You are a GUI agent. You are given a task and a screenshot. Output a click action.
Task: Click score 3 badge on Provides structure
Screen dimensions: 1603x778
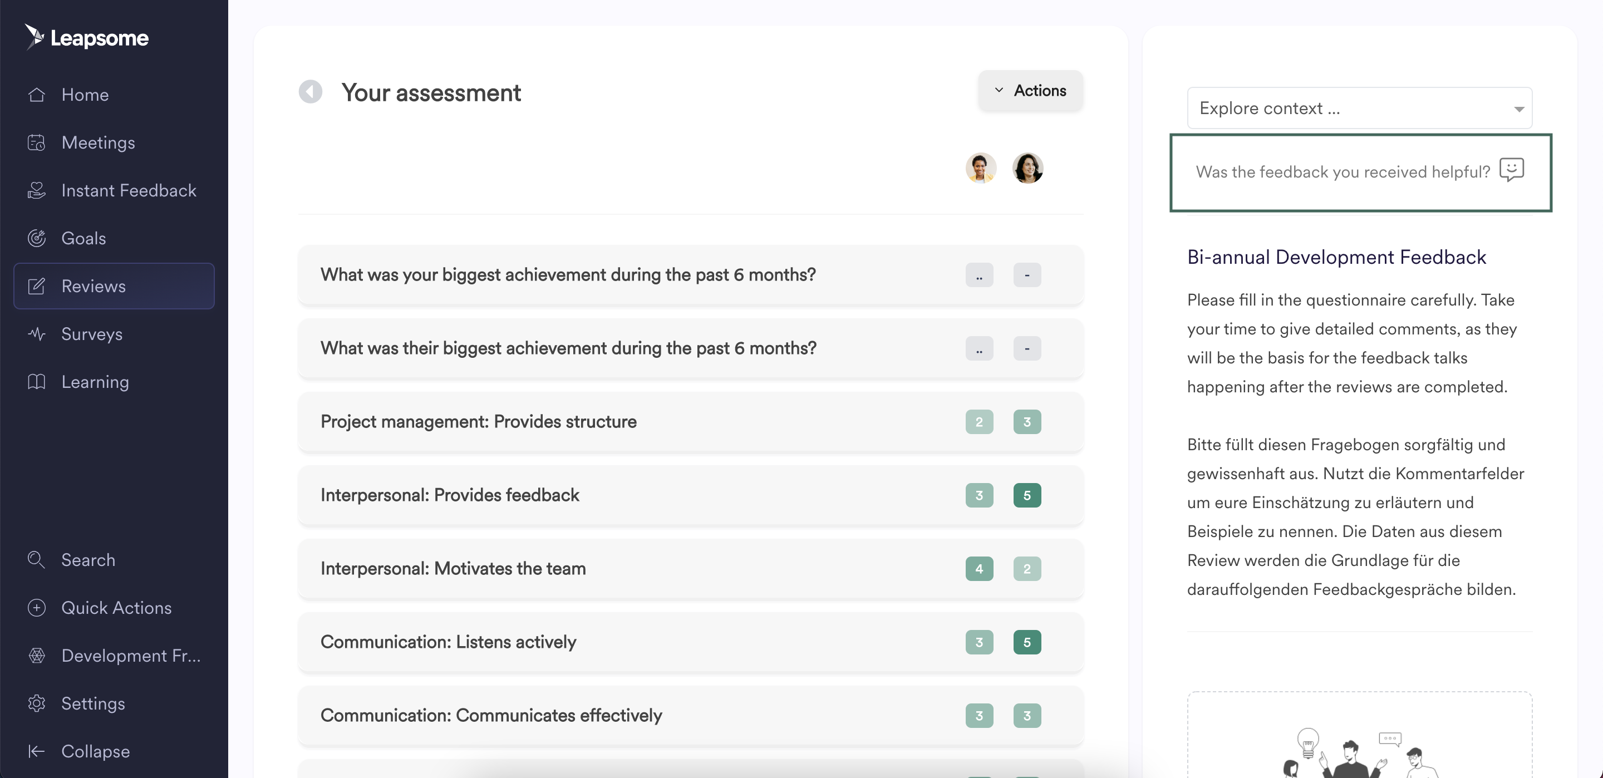(x=1027, y=422)
